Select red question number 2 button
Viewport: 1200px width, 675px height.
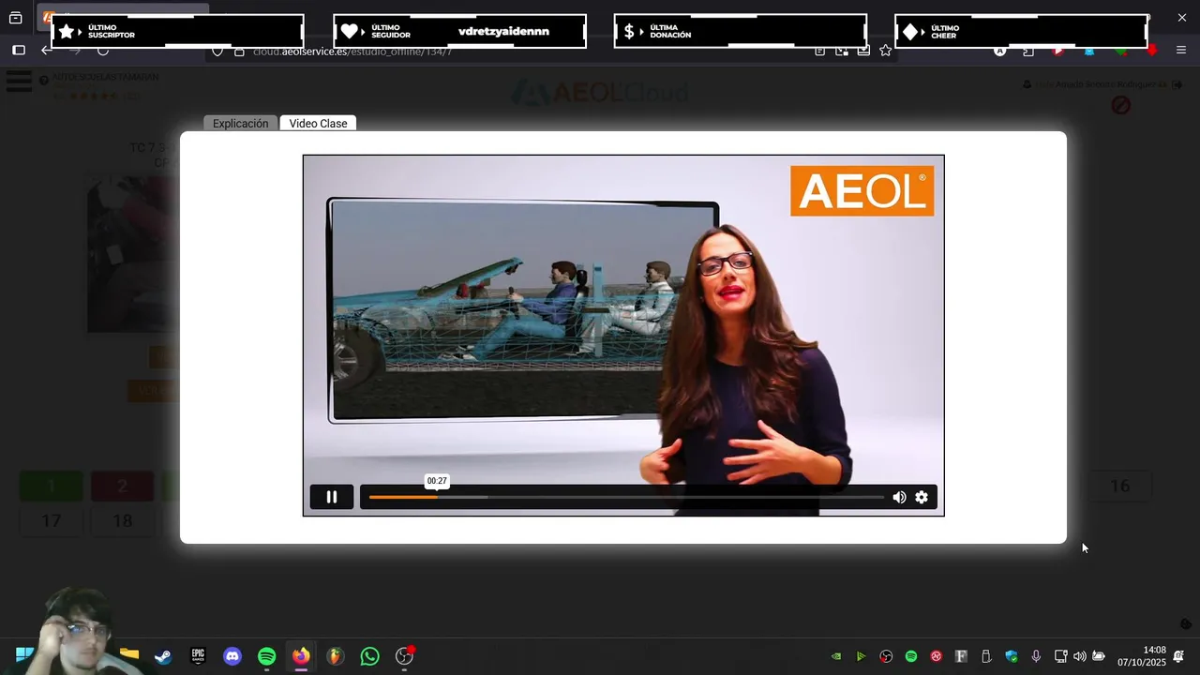point(122,486)
